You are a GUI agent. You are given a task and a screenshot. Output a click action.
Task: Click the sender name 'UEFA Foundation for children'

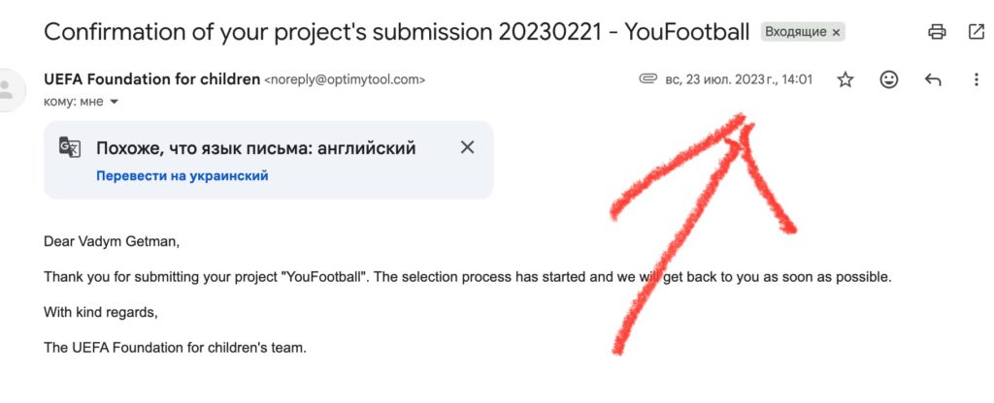152,79
